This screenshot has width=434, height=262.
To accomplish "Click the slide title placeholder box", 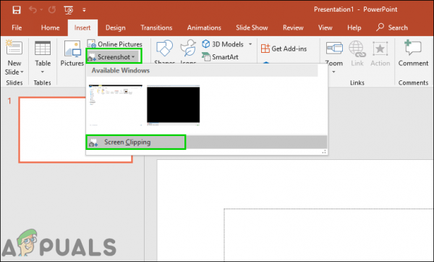I will point(328,234).
